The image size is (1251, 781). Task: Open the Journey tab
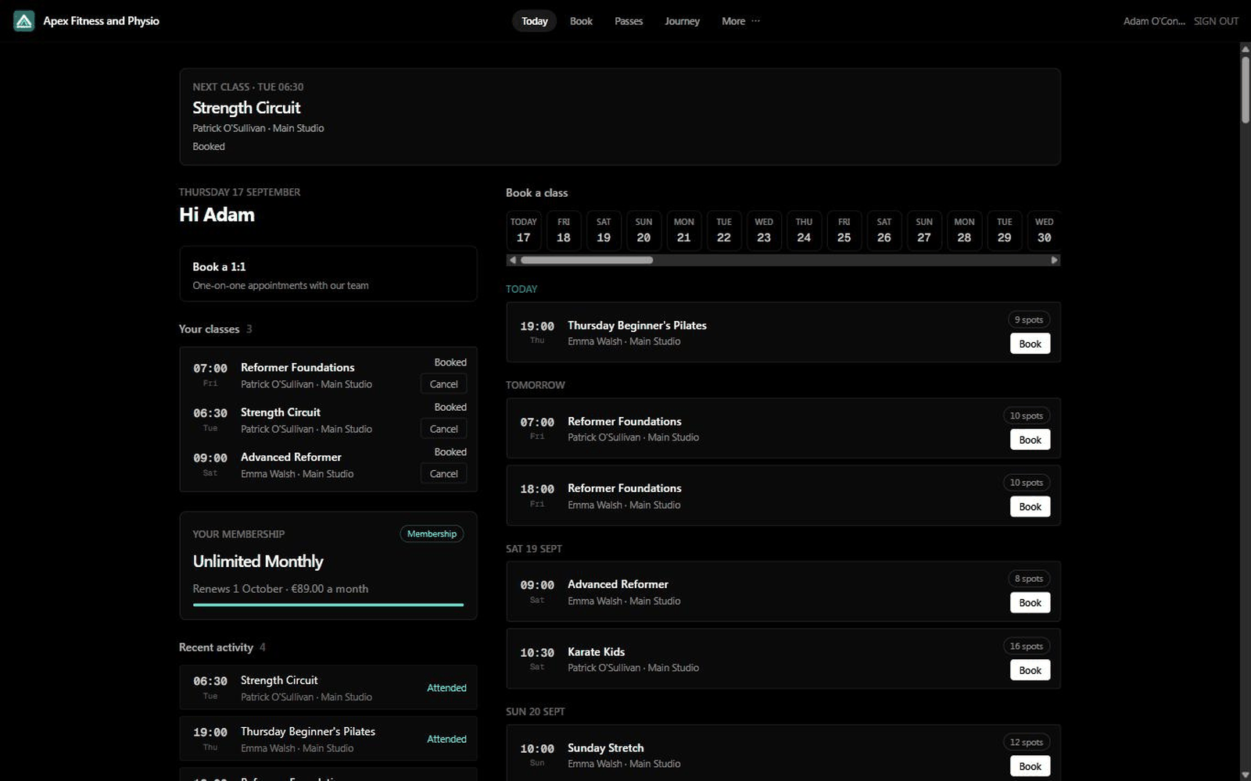[682, 21]
